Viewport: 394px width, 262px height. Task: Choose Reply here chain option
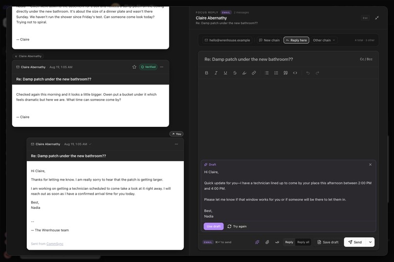(x=296, y=40)
